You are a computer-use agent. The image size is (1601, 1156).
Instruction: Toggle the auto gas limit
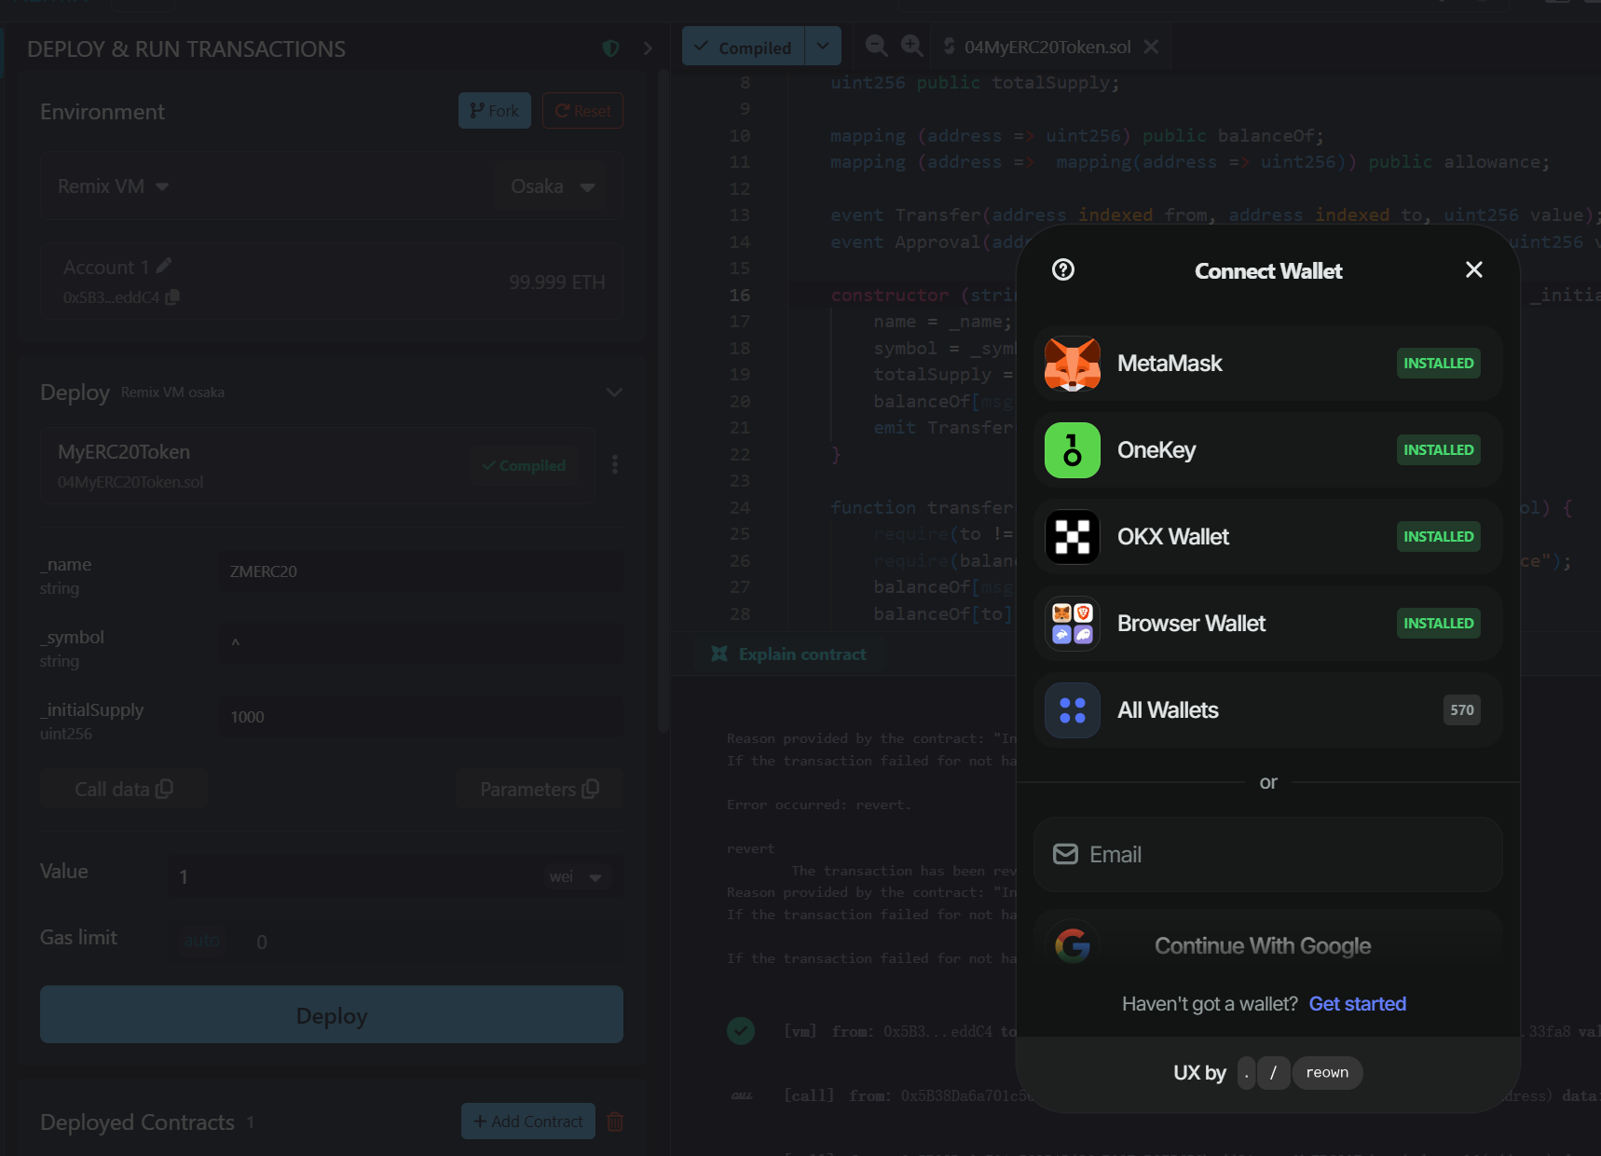[202, 942]
